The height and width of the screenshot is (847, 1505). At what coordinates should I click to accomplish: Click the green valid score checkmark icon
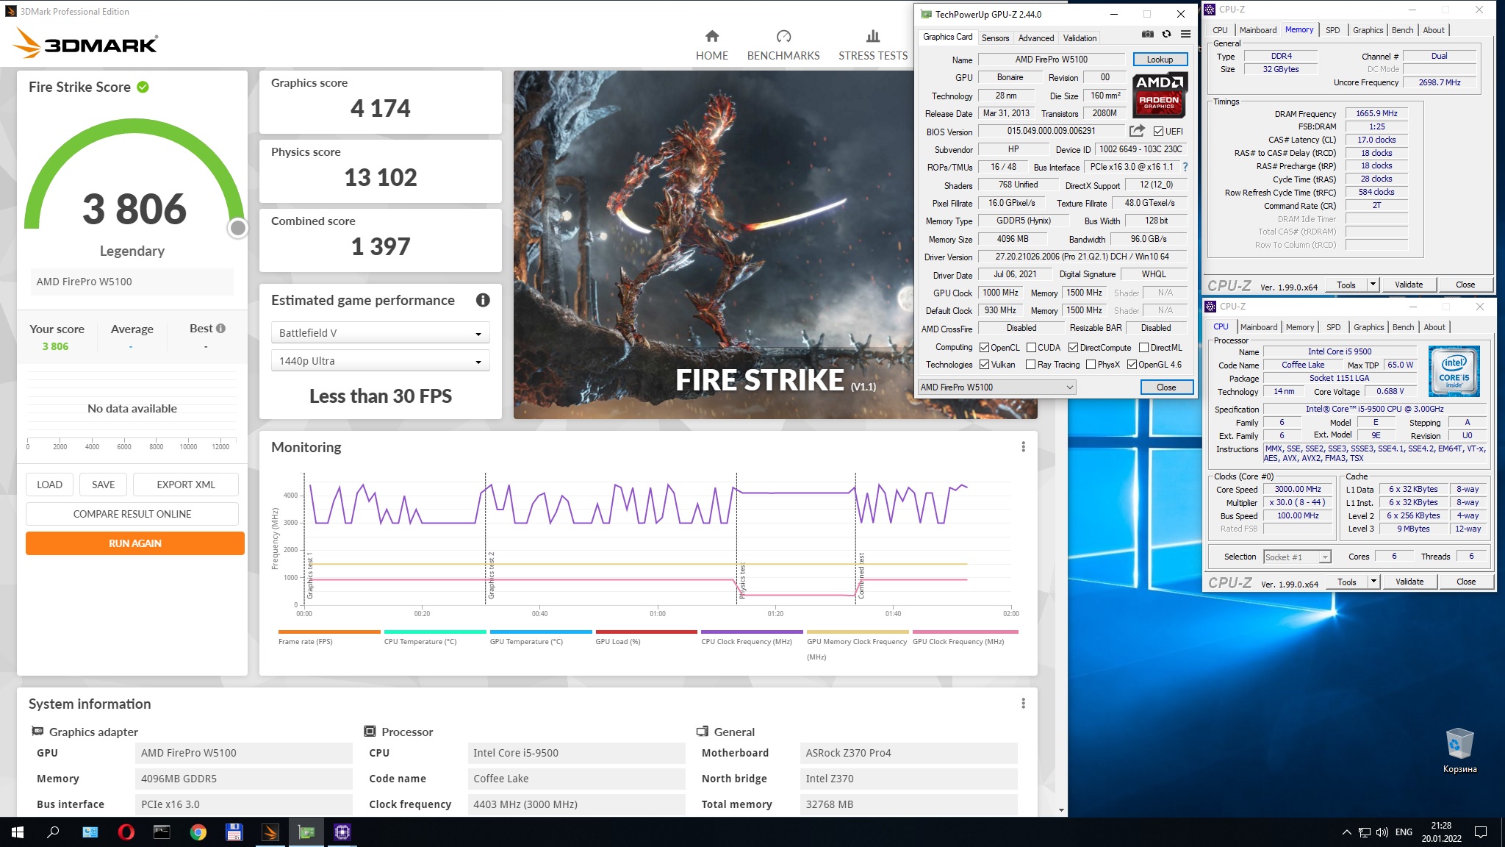click(x=143, y=87)
